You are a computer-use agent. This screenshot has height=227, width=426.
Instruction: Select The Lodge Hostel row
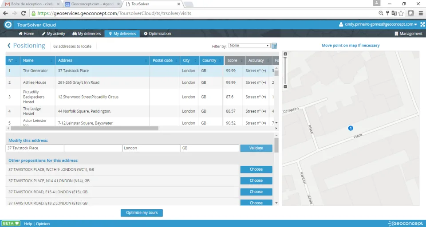coord(140,111)
